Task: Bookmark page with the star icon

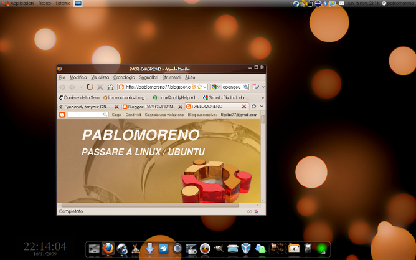Action: [x=199, y=87]
